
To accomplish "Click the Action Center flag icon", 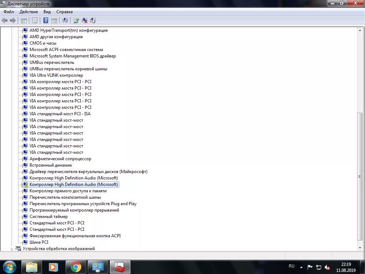I will coord(310,267).
